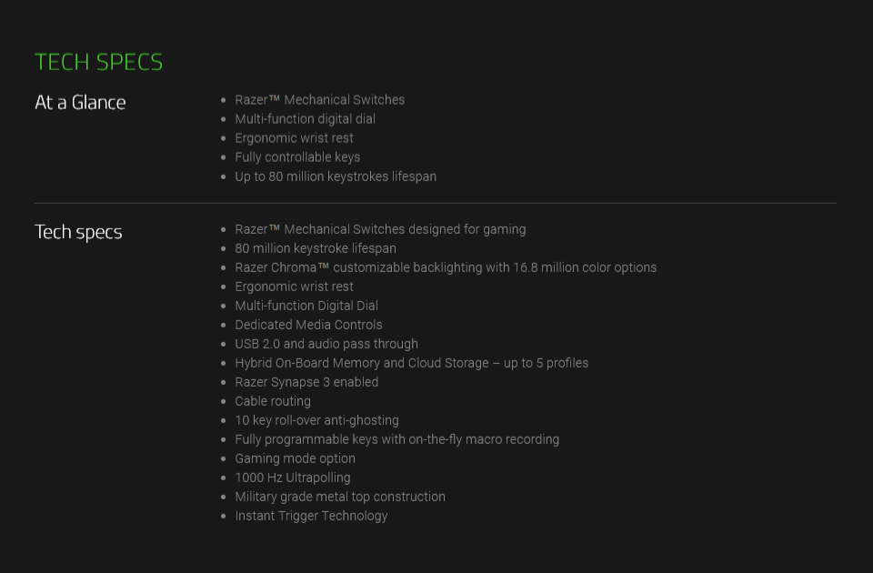
Task: Select 'Razer™ Mechanical Switches designed for gaming'
Action: [380, 229]
